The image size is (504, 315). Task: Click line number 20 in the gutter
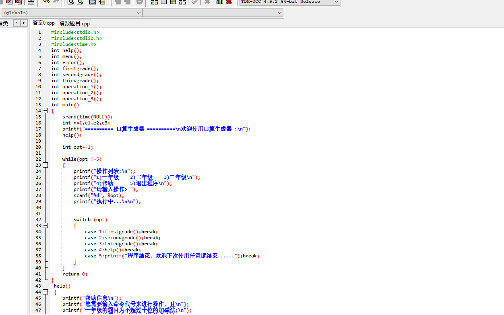click(38, 147)
